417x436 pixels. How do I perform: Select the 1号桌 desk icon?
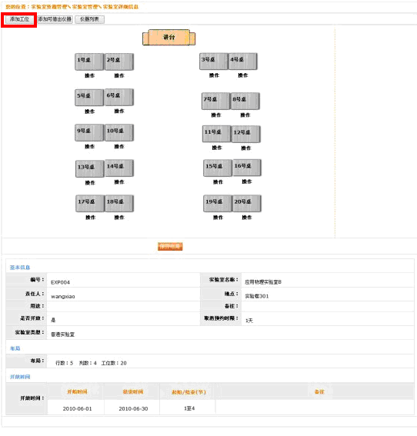point(89,62)
